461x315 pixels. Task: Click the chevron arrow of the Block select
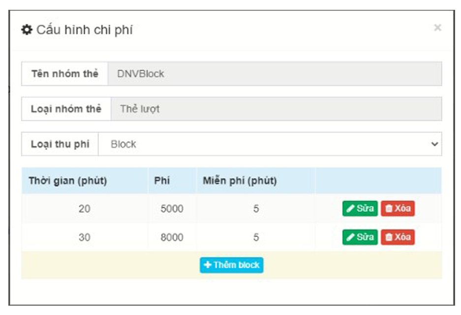pyautogui.click(x=434, y=144)
